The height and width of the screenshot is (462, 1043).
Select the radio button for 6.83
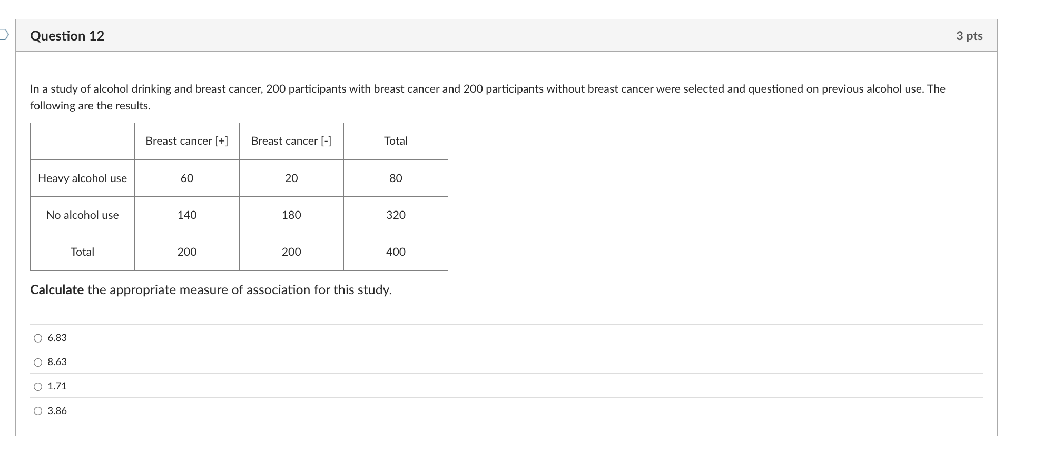(37, 338)
